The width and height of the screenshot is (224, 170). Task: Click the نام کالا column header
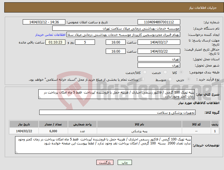click(139, 124)
